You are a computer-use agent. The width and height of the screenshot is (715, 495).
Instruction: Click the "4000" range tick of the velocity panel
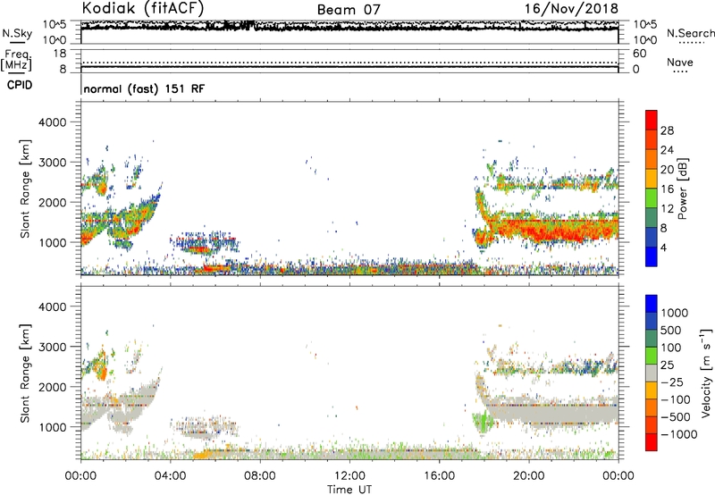tap(53, 306)
